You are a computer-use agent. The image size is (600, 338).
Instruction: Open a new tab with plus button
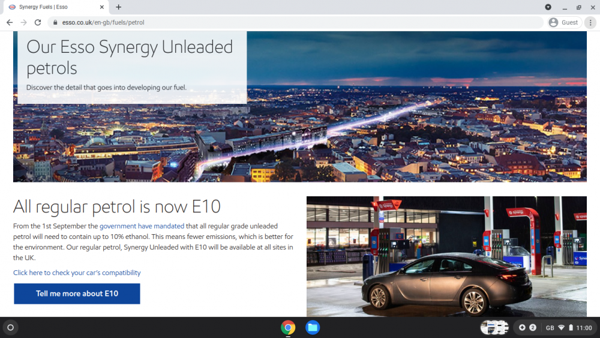[x=119, y=7]
